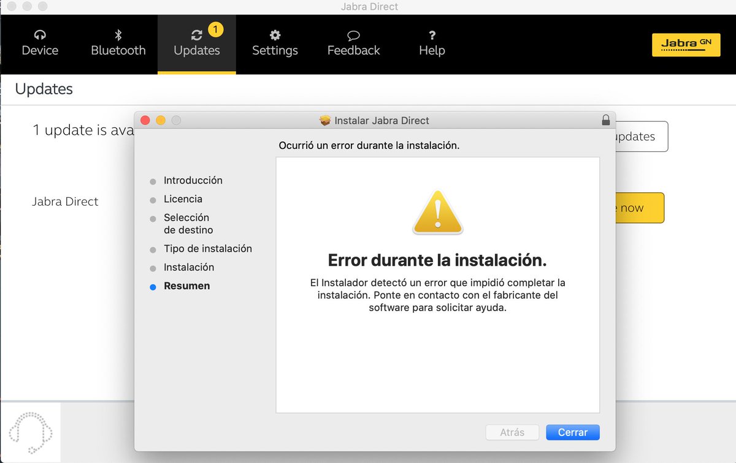Click the Help question mark icon
Screen dimensions: 736x463
432,35
